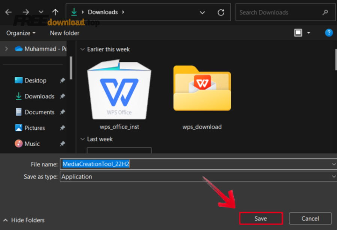Click the pin icon beside Downloads
Viewport: 337px width, 230px height.
point(62,96)
